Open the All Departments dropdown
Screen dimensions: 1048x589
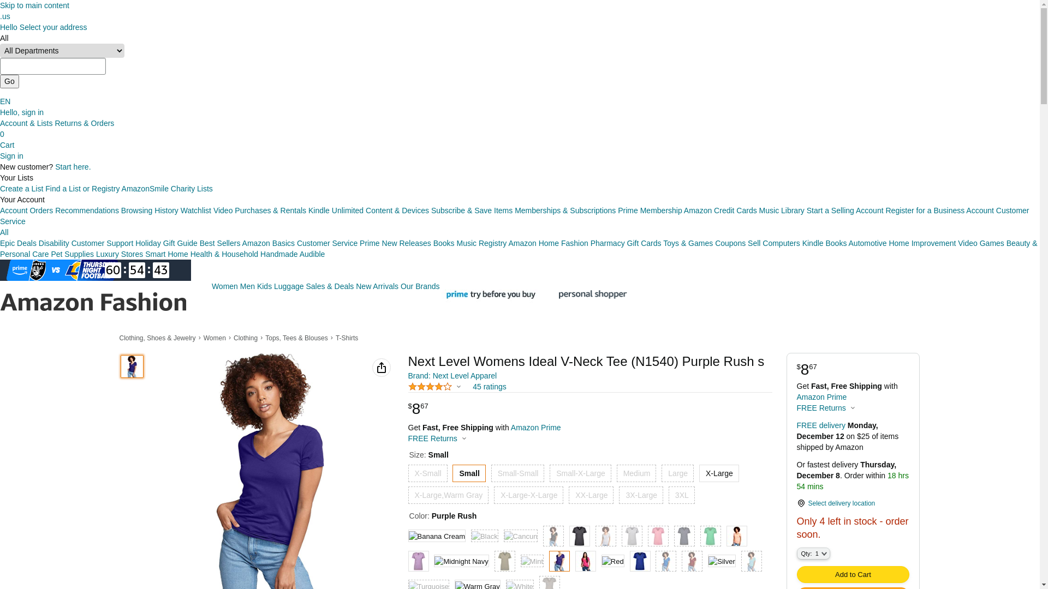click(62, 51)
